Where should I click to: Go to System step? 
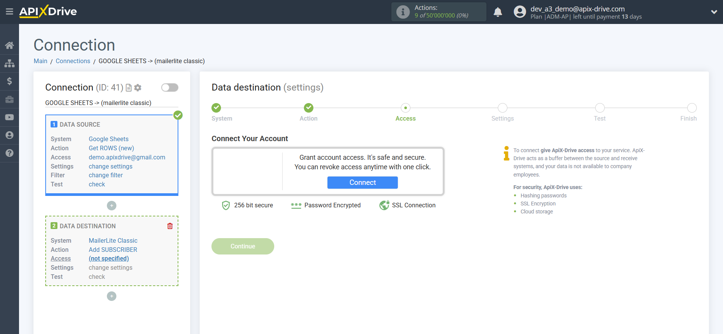point(216,108)
